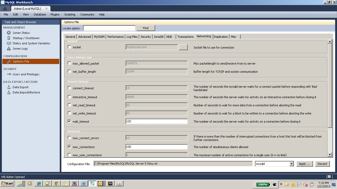Open the mail envelope tray icon

point(286,185)
